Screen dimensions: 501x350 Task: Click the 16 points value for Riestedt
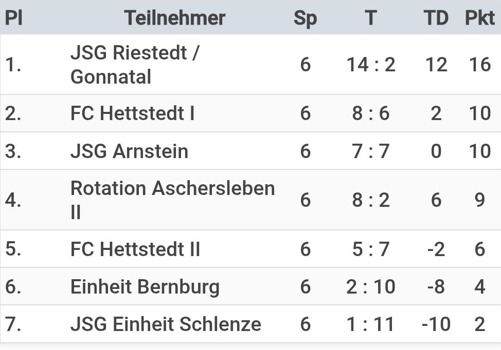[479, 65]
